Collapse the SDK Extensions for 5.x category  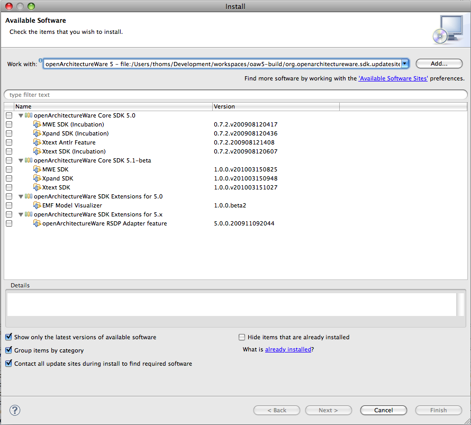21,215
